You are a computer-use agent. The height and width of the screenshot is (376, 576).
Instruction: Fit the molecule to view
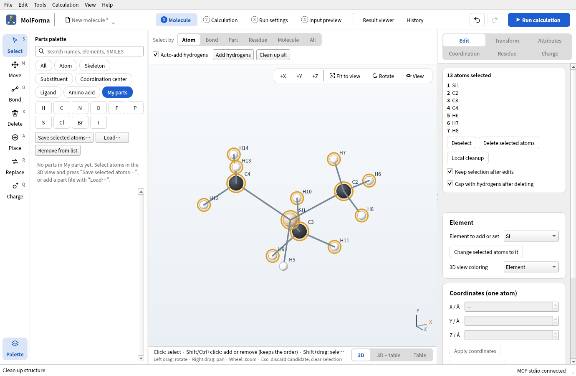(345, 76)
